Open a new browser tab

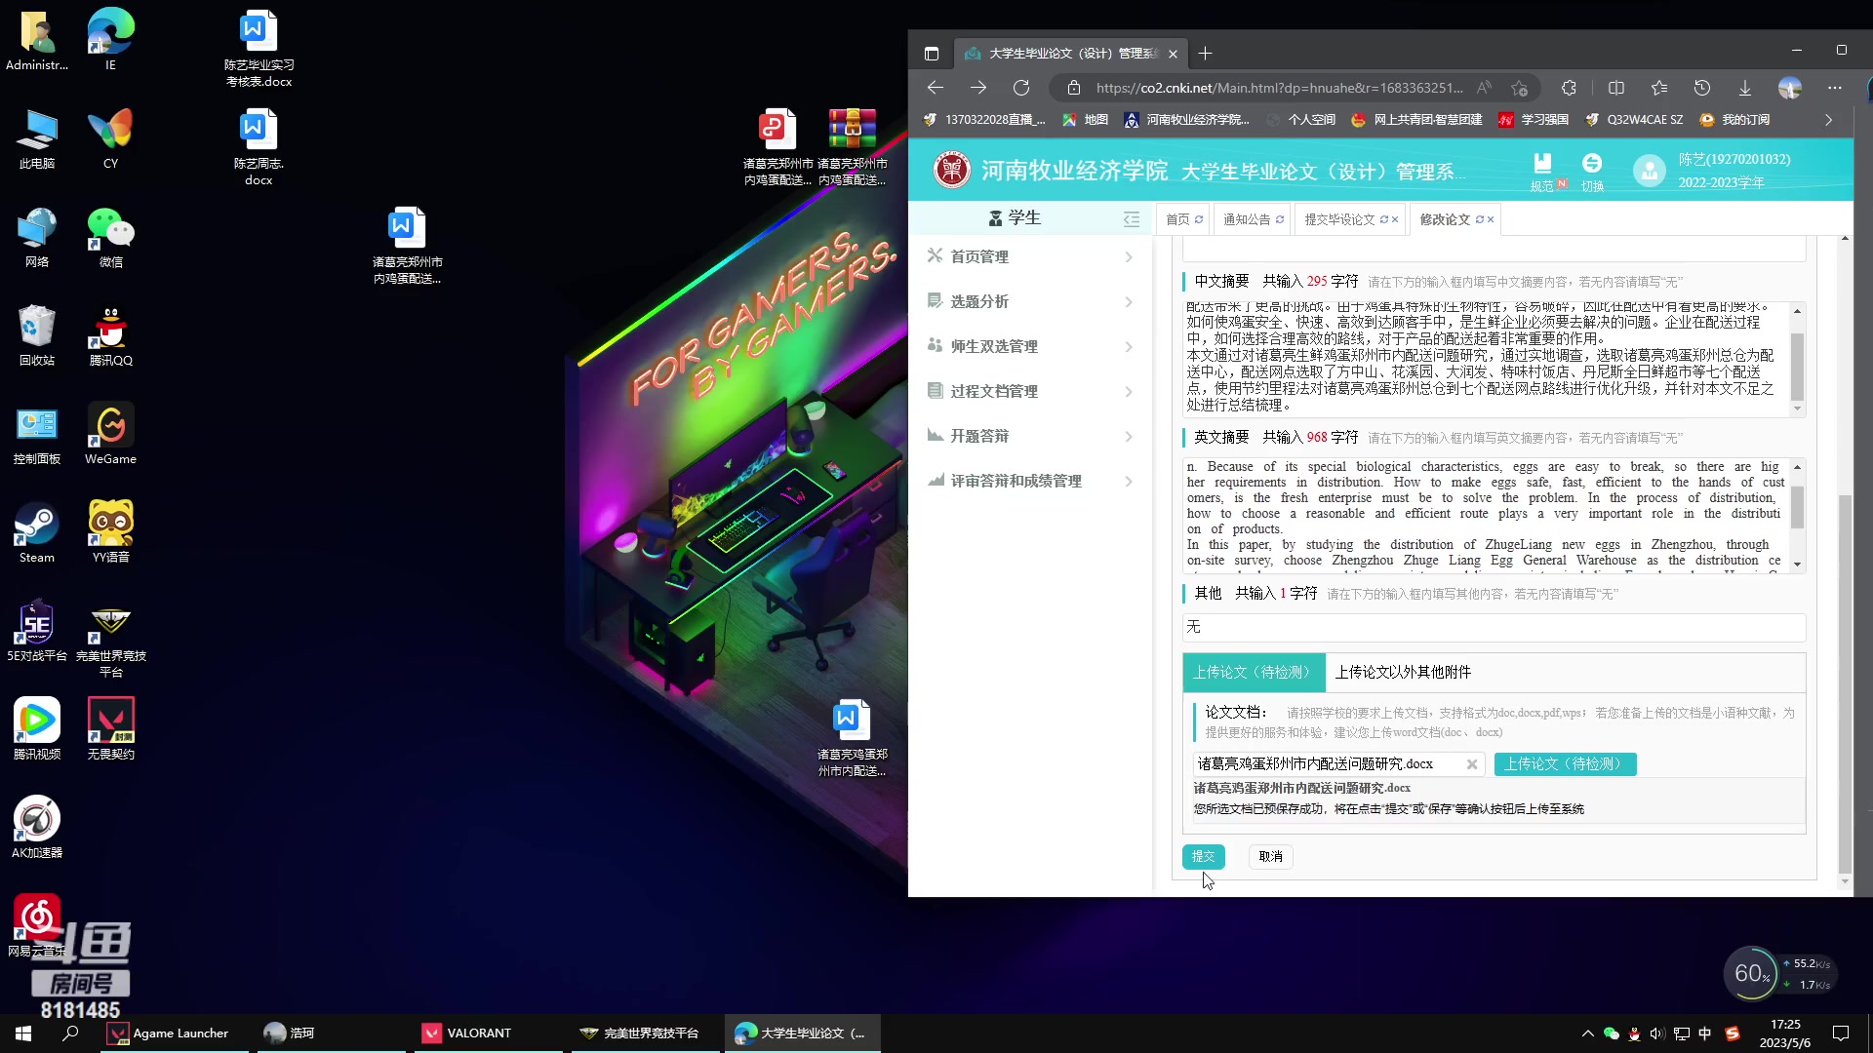pos(1206,54)
